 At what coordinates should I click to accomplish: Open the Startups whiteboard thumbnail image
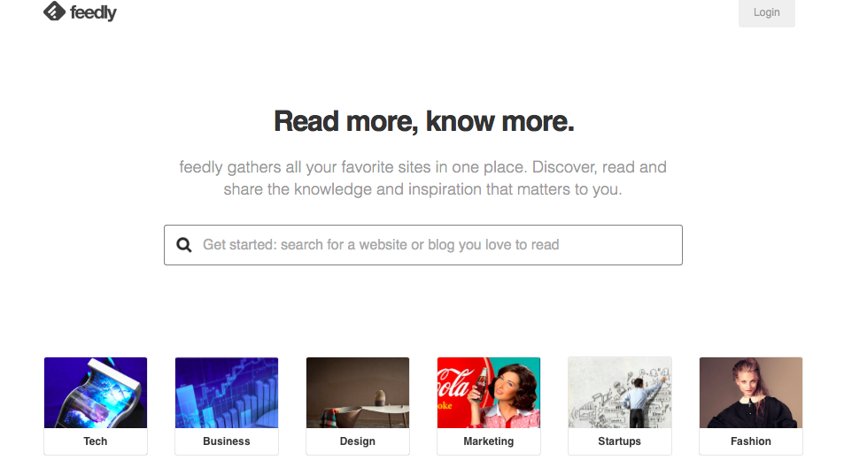pos(620,393)
